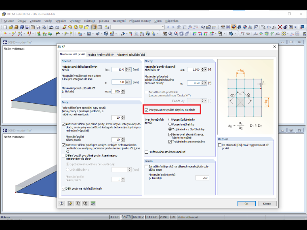
Task: Open a file with the folder icon
Action: point(11,27)
